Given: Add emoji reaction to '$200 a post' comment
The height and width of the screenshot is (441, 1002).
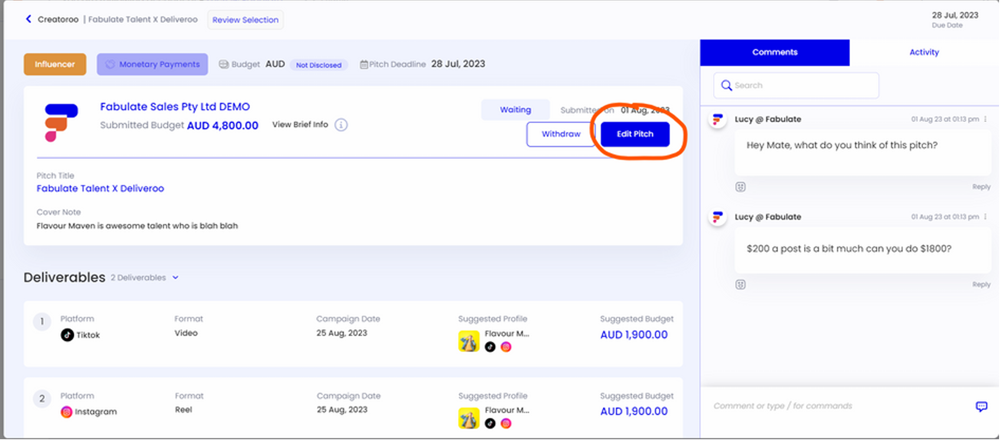Looking at the screenshot, I should 741,285.
